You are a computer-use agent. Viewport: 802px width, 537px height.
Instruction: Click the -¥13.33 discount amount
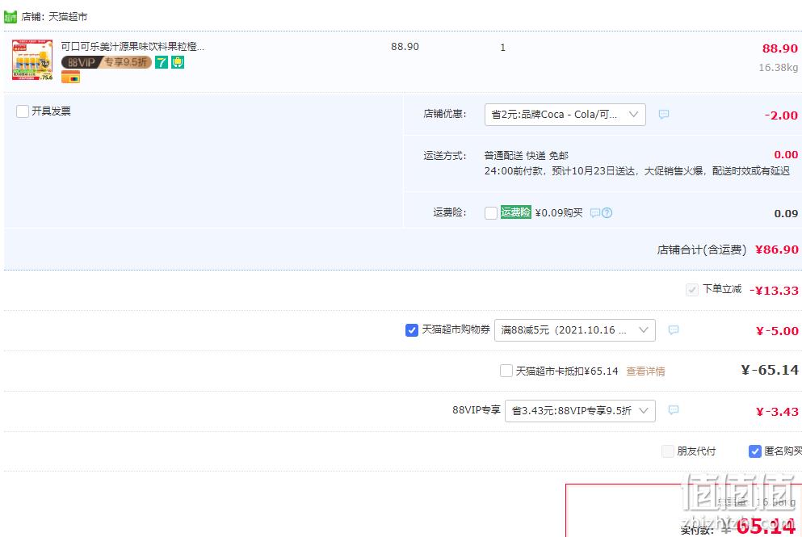[x=774, y=291]
